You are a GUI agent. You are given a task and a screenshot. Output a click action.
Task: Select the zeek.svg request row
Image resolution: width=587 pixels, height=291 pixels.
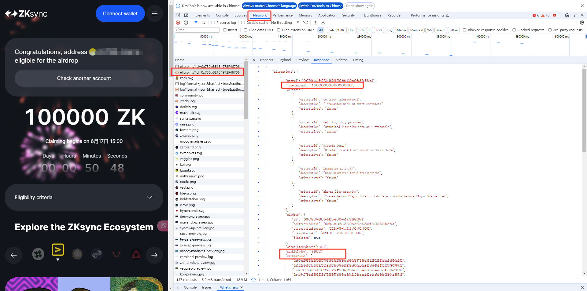point(209,78)
